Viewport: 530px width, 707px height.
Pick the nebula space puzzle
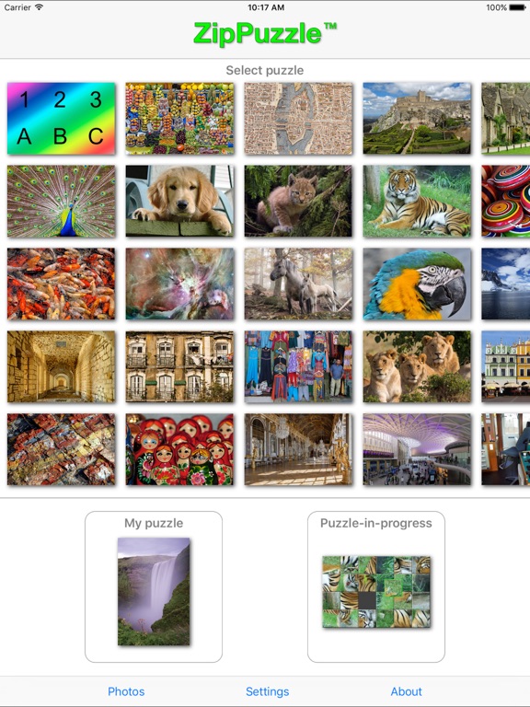pyautogui.click(x=179, y=284)
